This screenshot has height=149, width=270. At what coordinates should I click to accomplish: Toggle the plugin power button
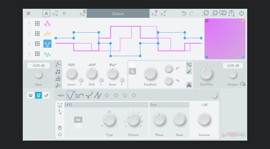pyautogui.click(x=241, y=13)
